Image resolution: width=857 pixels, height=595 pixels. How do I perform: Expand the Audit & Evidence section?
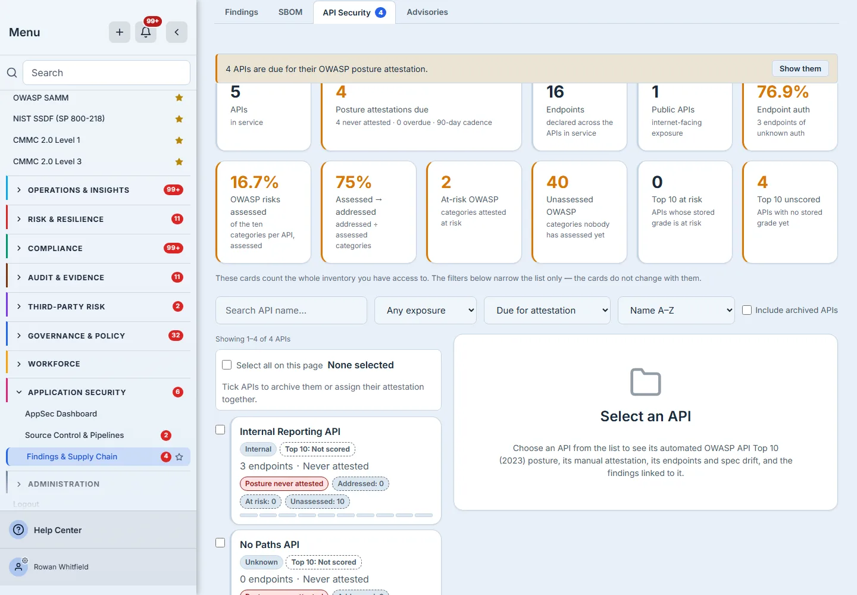click(98, 278)
